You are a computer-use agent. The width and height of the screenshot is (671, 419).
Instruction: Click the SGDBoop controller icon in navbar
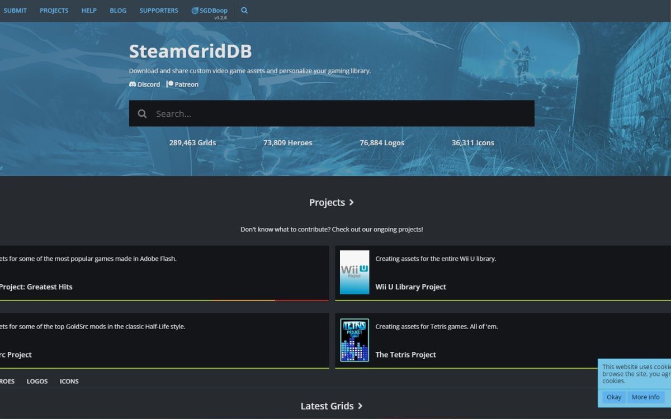click(195, 9)
